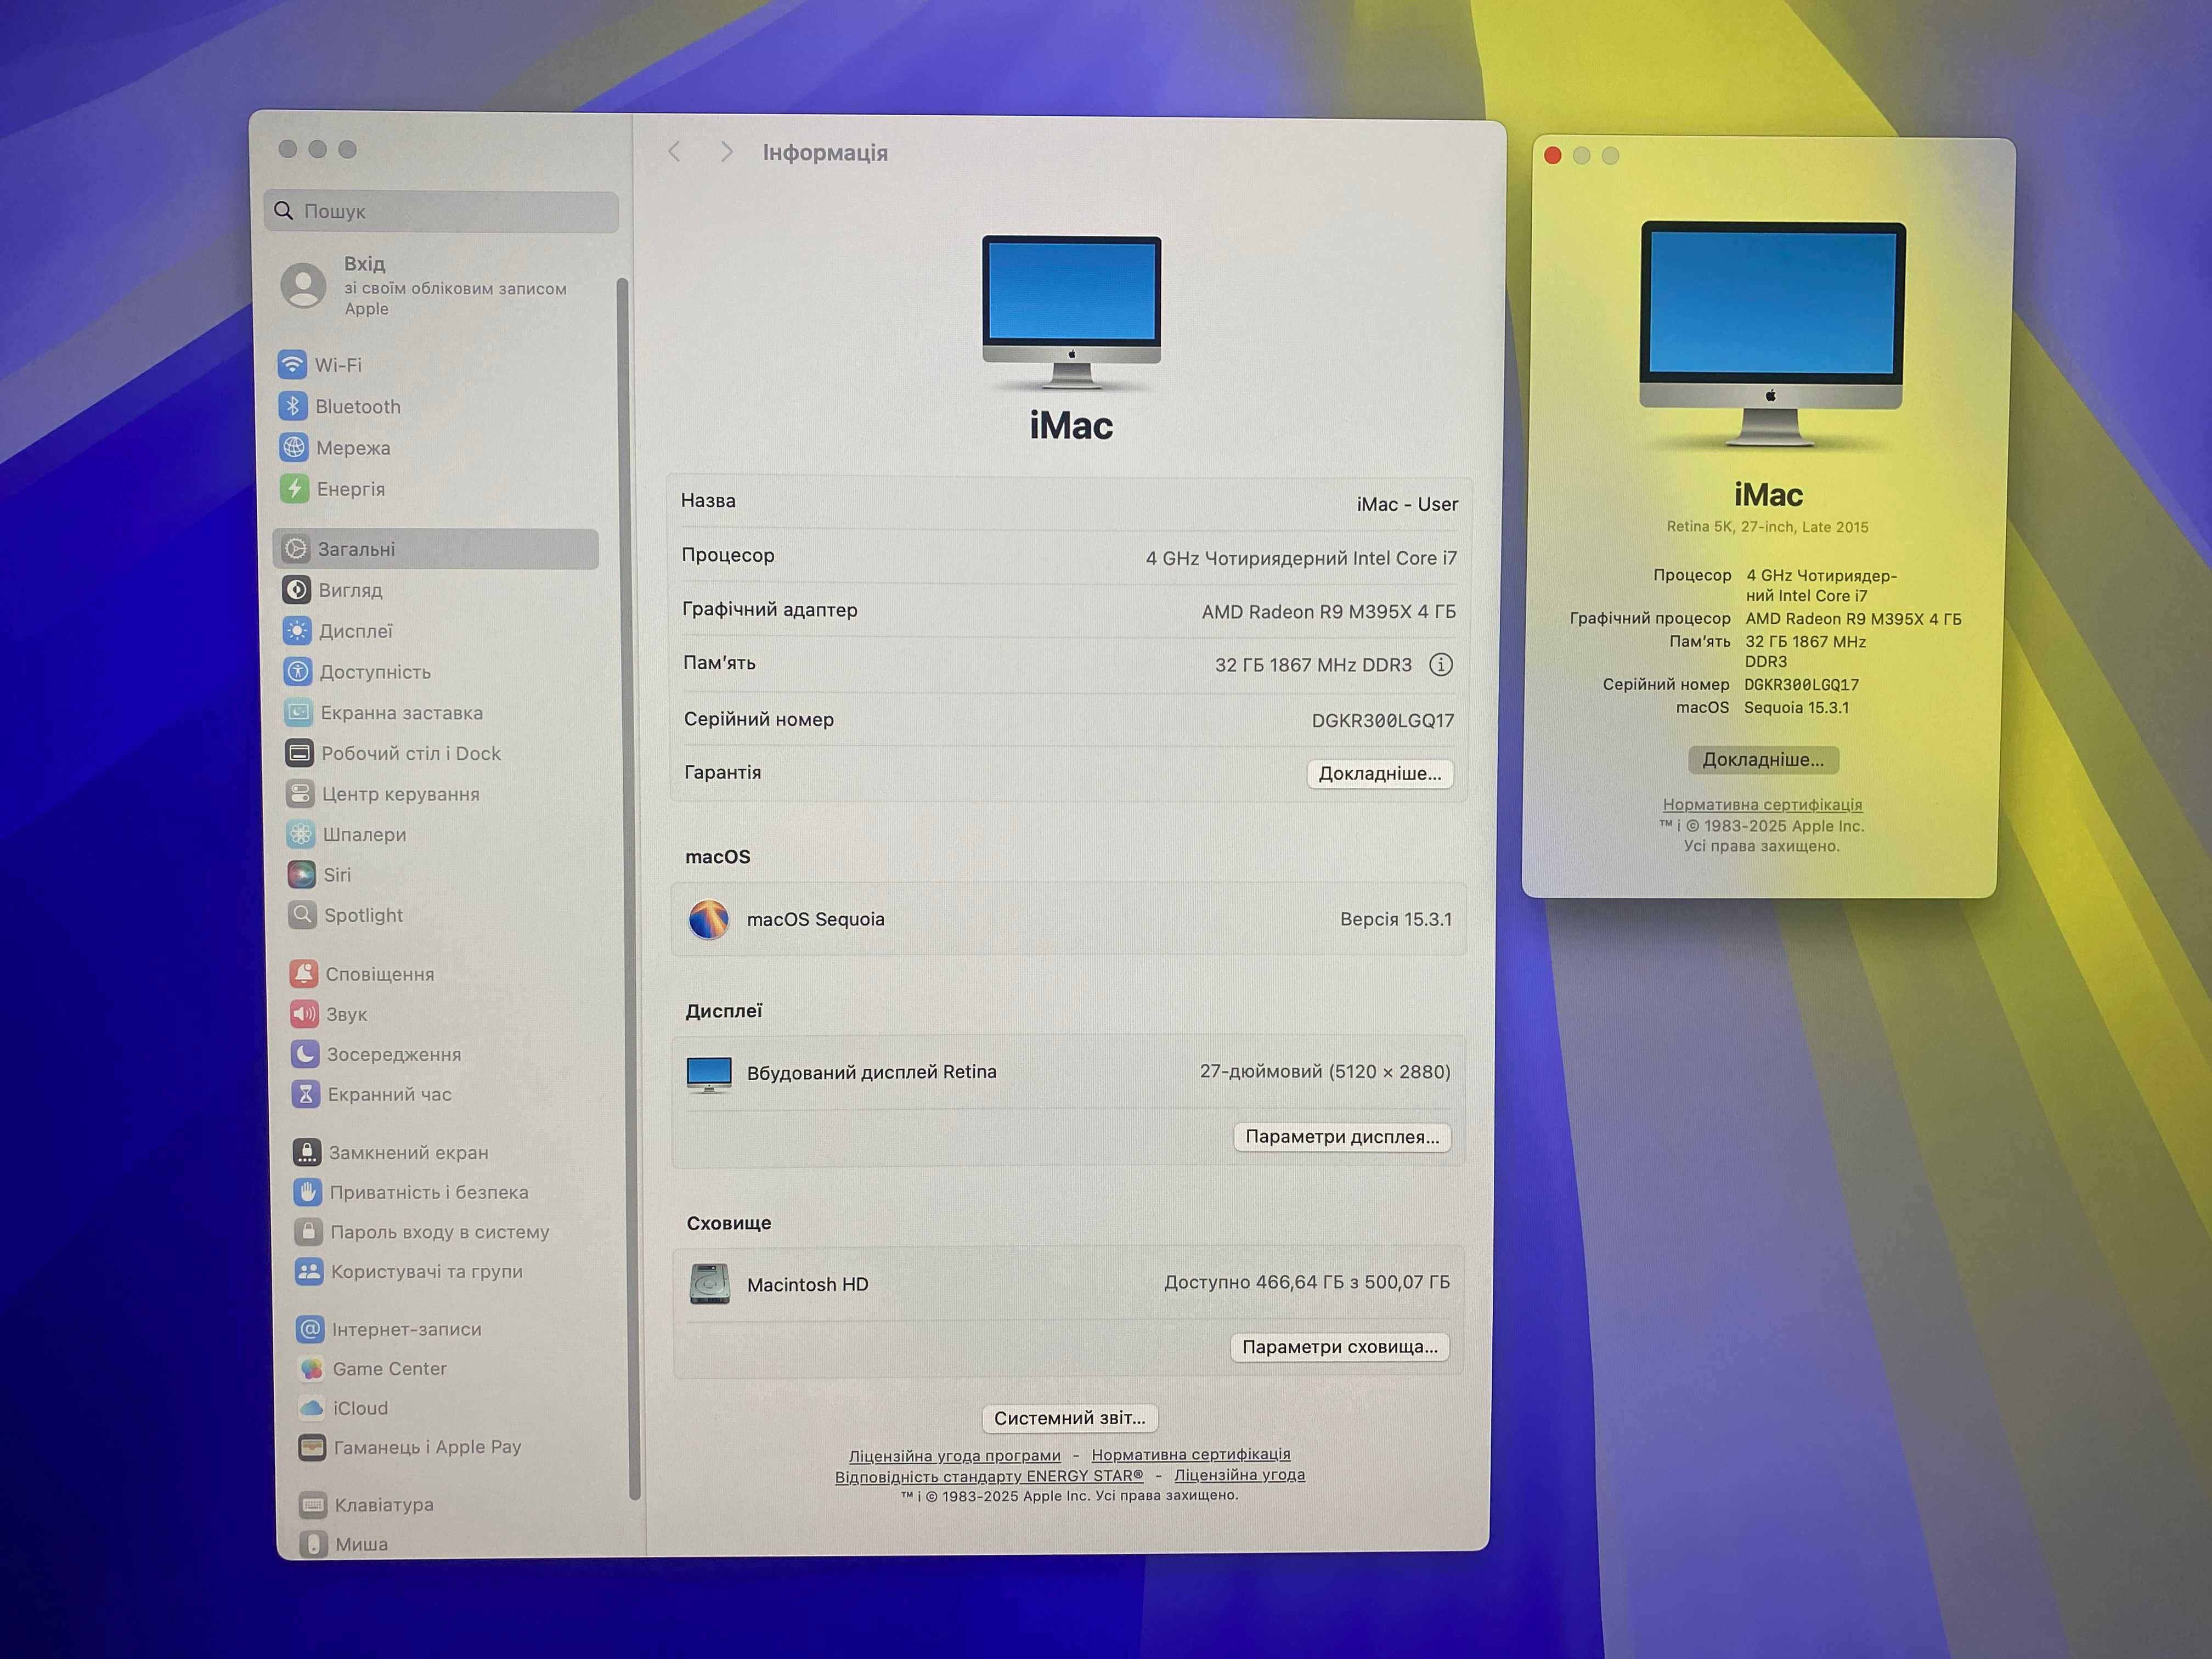Open Звук speaker icon
Screen dimensions: 2212x1659
304,1013
